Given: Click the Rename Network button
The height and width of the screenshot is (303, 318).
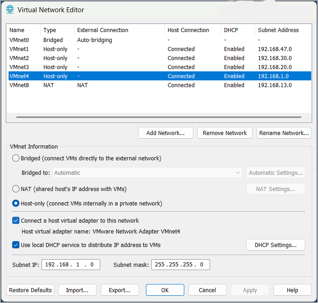Looking at the screenshot, I should [x=284, y=133].
